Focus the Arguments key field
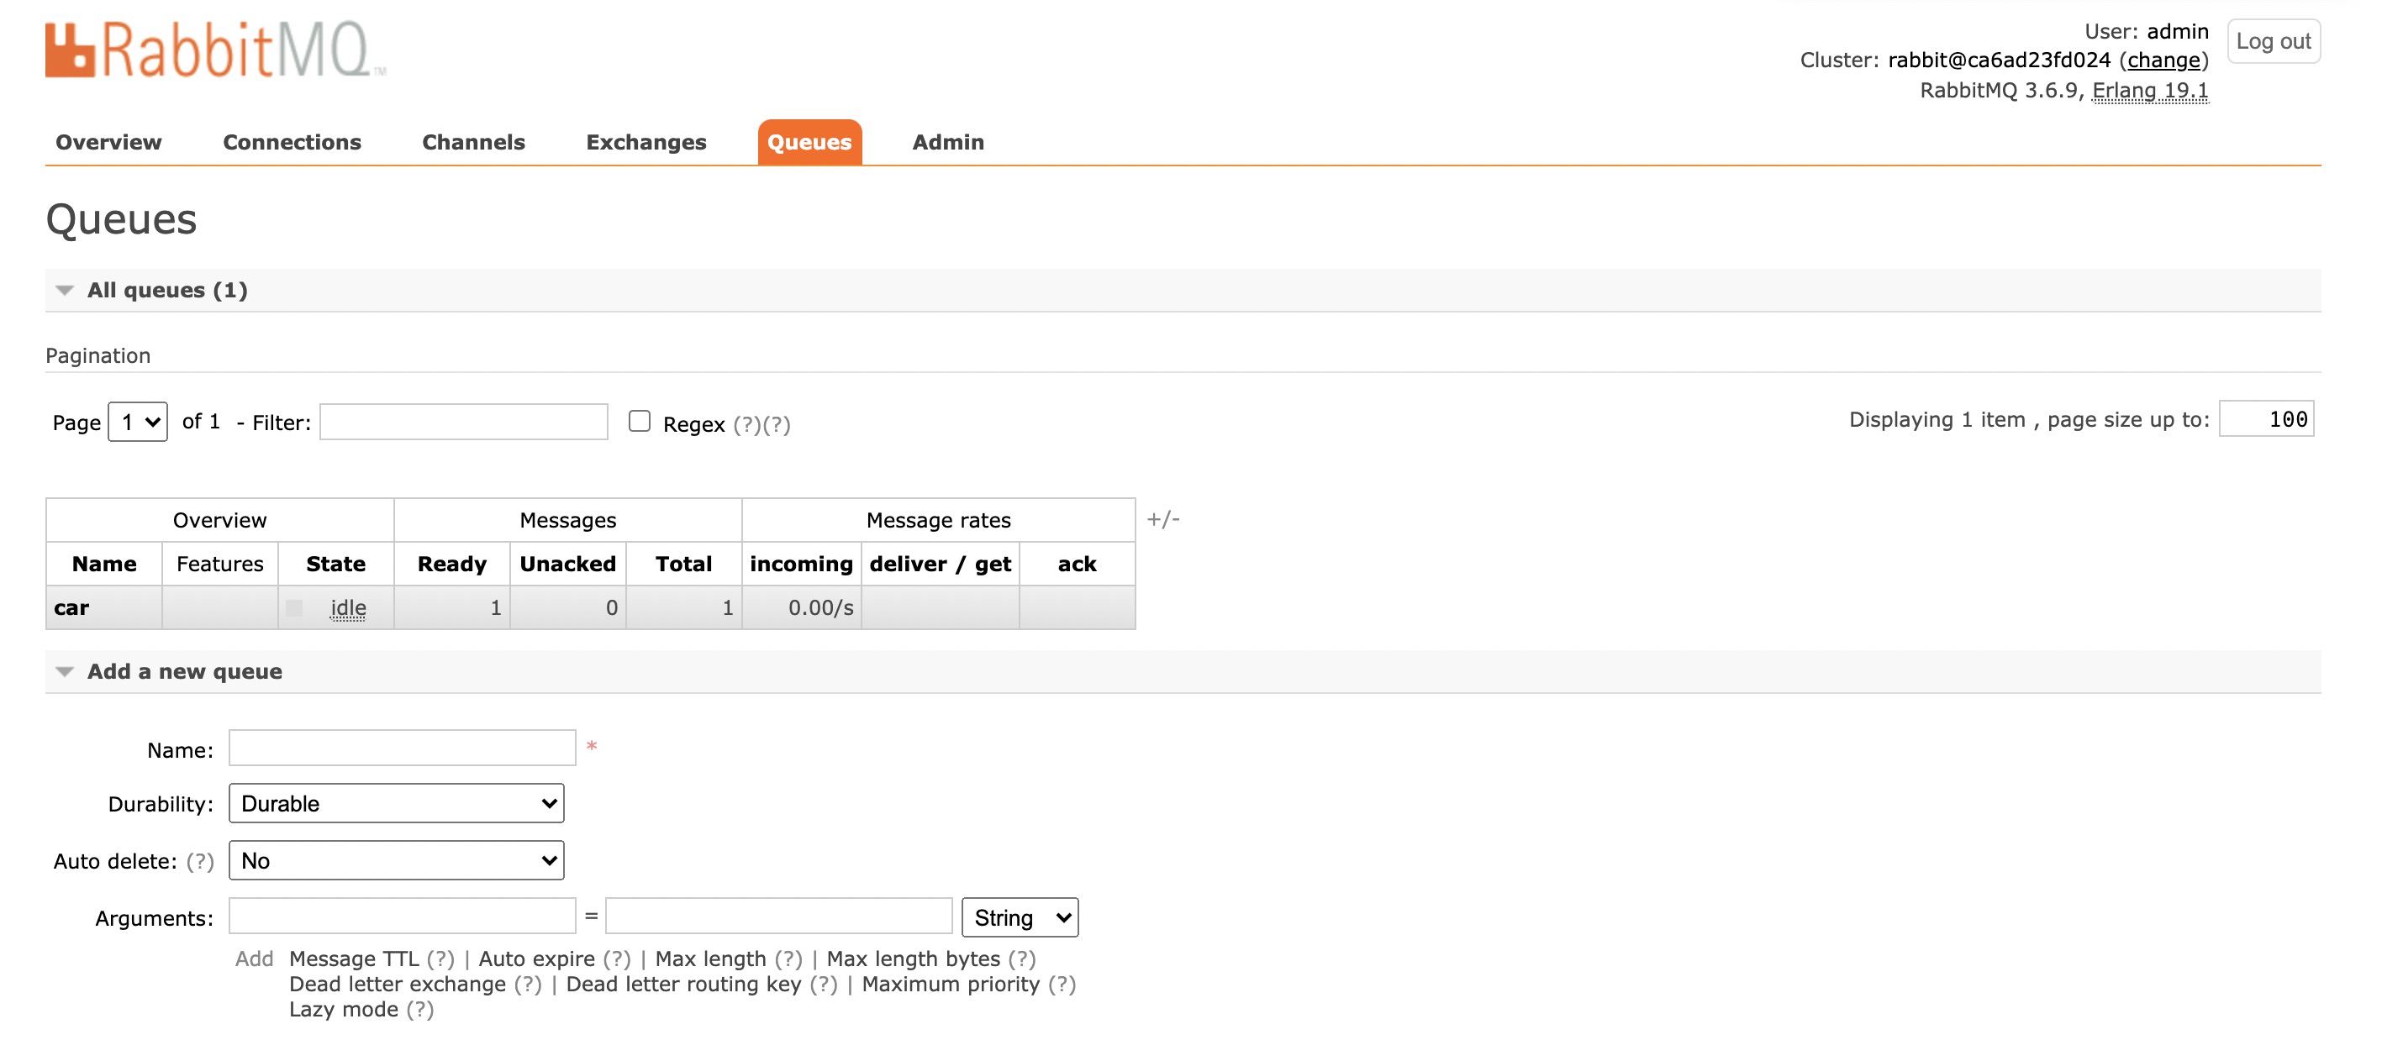 click(403, 917)
